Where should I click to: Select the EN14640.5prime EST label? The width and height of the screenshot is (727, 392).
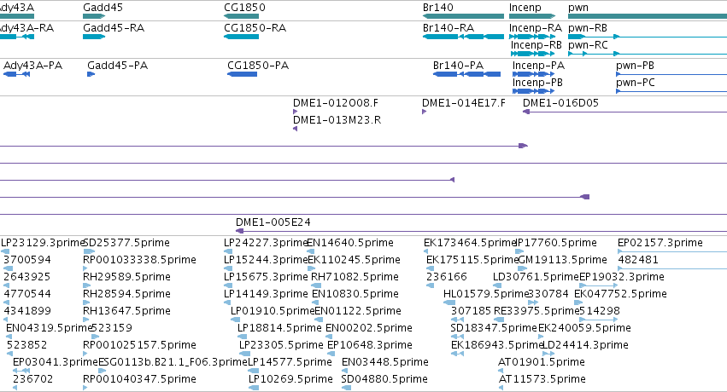(350, 243)
